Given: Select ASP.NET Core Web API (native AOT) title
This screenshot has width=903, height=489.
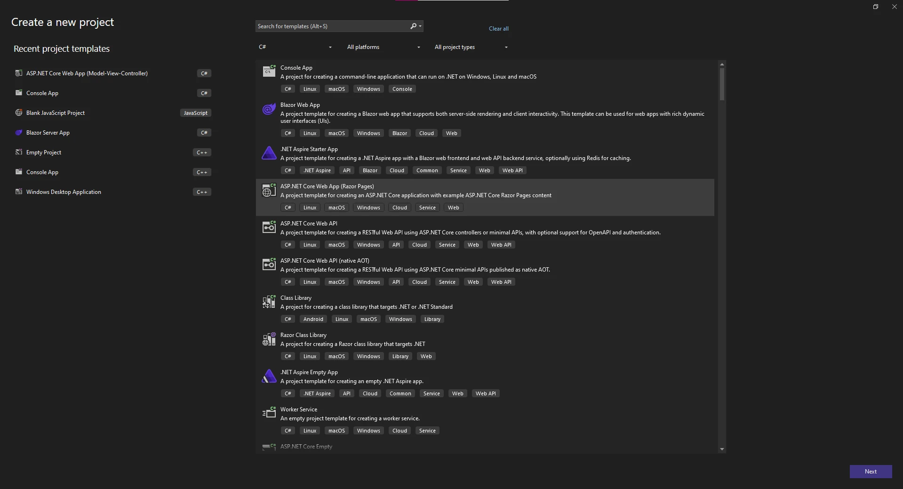Looking at the screenshot, I should (325, 261).
